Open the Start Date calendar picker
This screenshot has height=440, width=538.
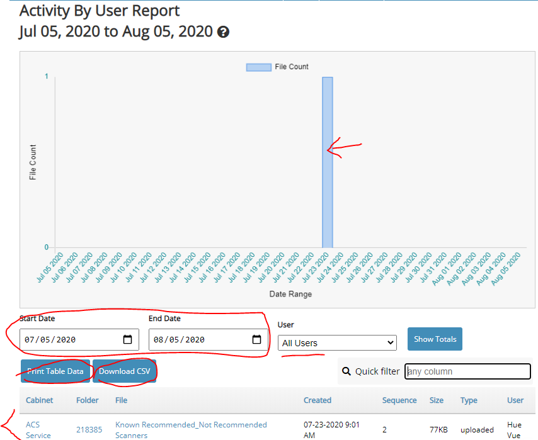[x=127, y=340]
